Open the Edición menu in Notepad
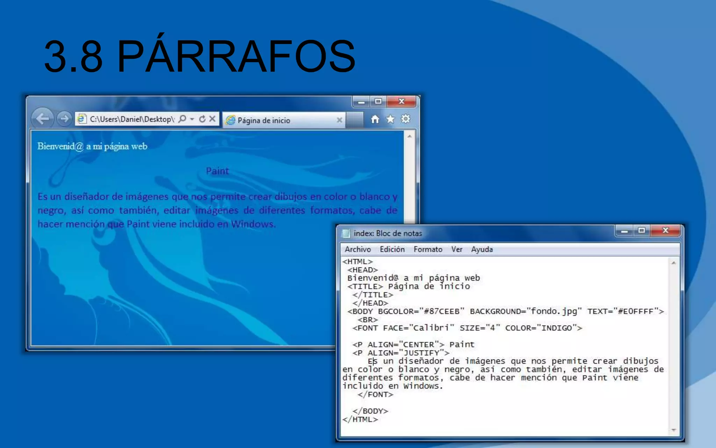 (392, 249)
